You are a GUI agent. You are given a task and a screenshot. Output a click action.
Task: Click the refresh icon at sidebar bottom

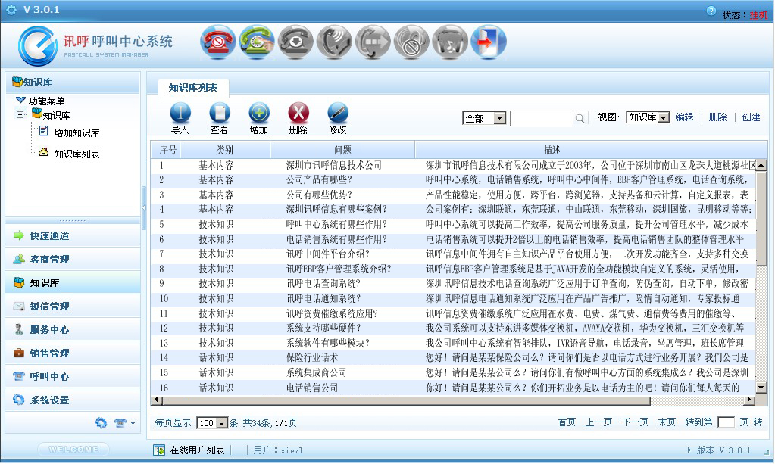pyautogui.click(x=101, y=423)
